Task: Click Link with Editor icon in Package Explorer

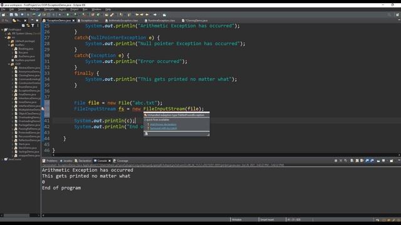Action: point(28,26)
